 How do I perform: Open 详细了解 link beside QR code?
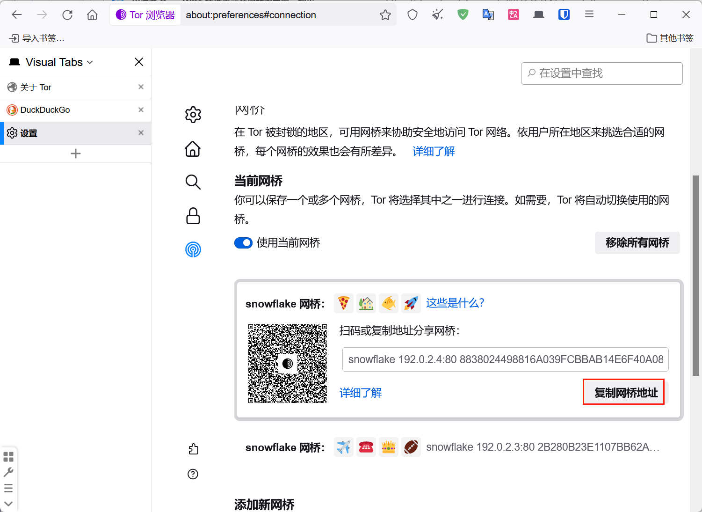pos(361,393)
